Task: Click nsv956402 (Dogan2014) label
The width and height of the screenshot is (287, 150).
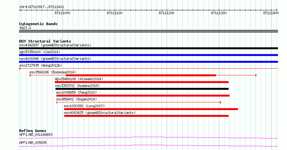Action: tap(76, 99)
